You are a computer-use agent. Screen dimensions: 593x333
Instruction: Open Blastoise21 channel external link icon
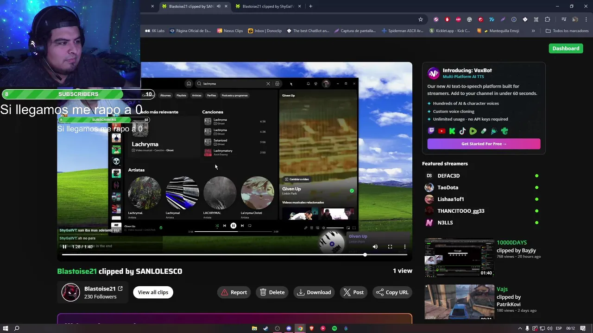point(120,289)
